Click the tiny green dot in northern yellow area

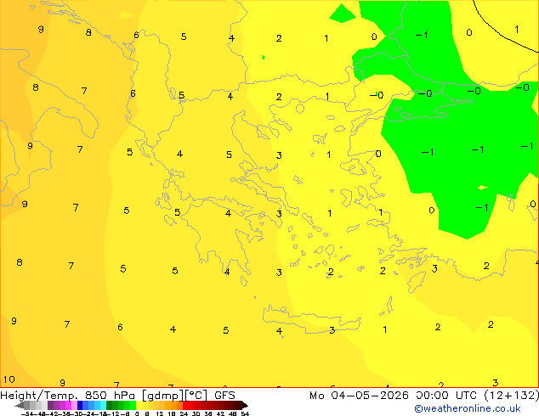click(x=264, y=58)
